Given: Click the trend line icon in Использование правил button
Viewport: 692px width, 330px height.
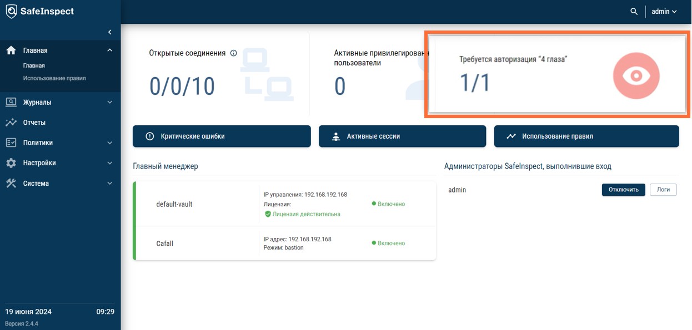Looking at the screenshot, I should (511, 136).
